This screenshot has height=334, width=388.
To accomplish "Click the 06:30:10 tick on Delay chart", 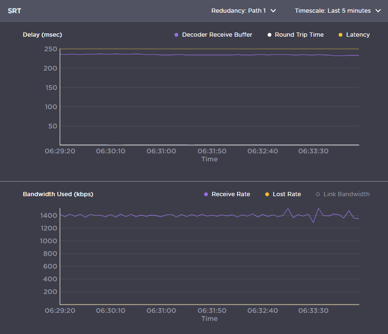I will (111, 151).
